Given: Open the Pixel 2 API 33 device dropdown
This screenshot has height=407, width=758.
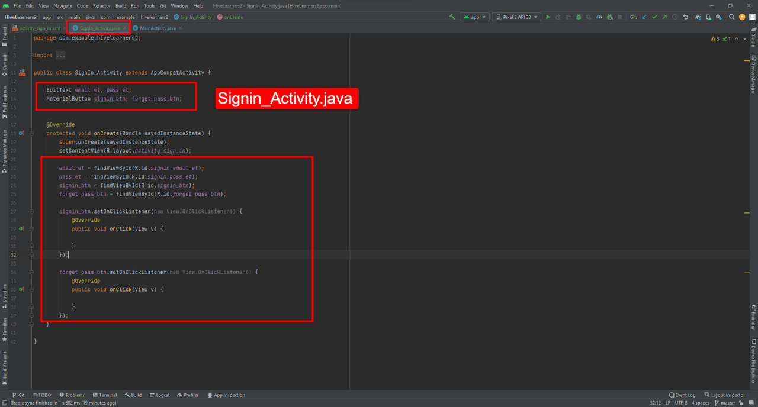Looking at the screenshot, I should pos(516,17).
